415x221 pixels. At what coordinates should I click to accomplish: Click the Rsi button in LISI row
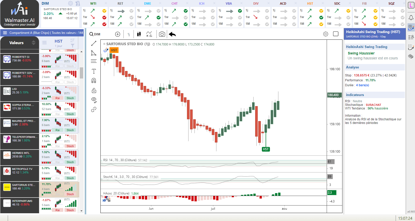coord(58,98)
